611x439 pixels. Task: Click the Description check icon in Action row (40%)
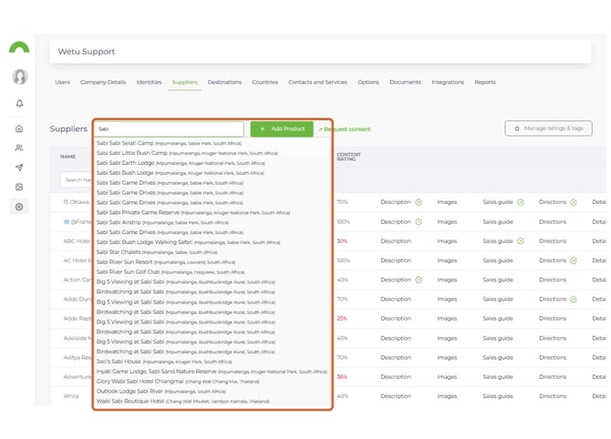(419, 280)
